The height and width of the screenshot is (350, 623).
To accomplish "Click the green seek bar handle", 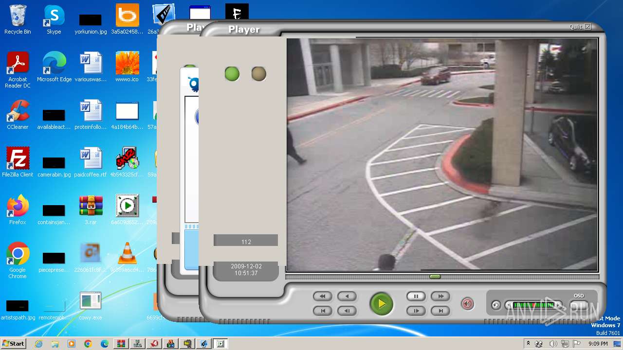I will [435, 277].
